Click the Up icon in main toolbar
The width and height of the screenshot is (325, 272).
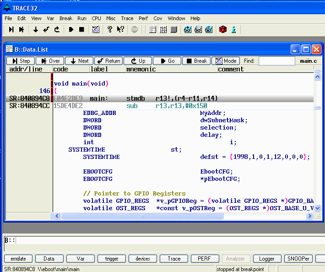[57, 29]
